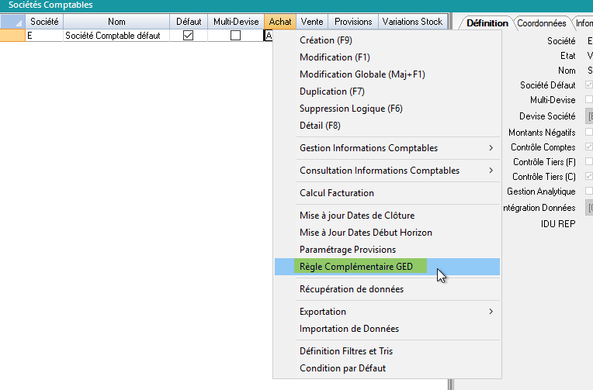Click the Achat column header
The width and height of the screenshot is (593, 390).
click(x=280, y=22)
